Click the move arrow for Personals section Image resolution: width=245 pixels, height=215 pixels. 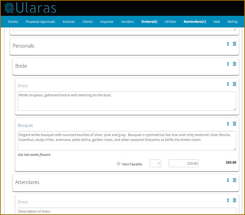click(228, 44)
